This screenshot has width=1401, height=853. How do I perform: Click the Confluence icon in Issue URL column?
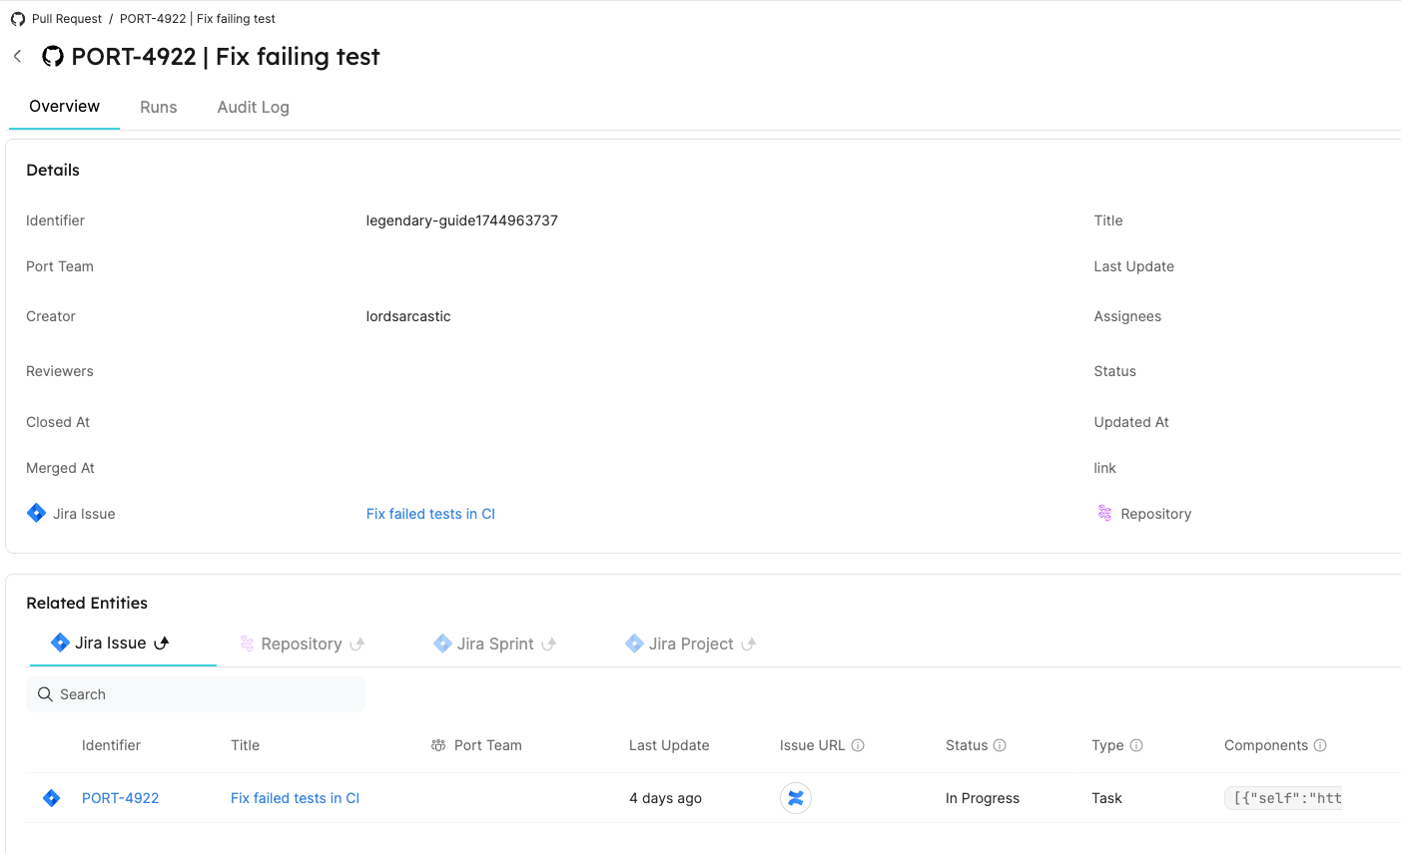(795, 798)
